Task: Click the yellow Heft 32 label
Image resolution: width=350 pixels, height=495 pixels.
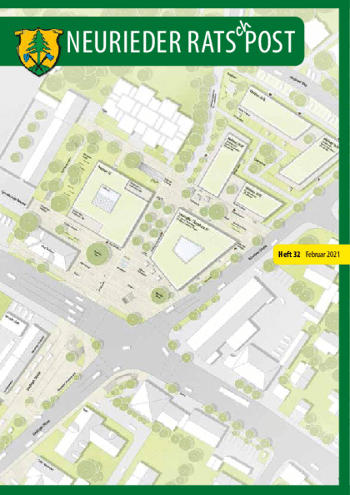Action: (x=289, y=254)
